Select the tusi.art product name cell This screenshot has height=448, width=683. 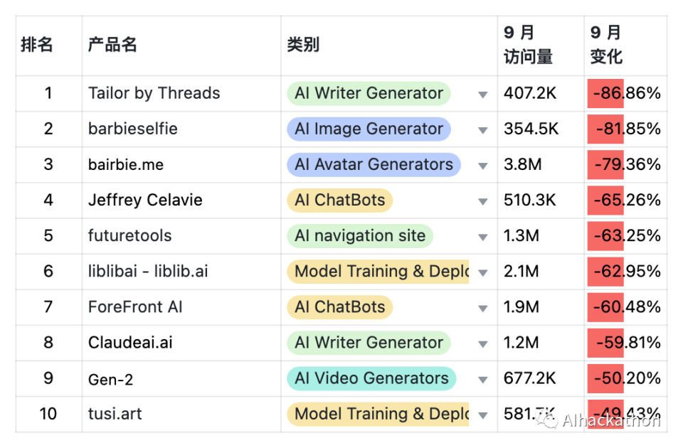pos(115,414)
